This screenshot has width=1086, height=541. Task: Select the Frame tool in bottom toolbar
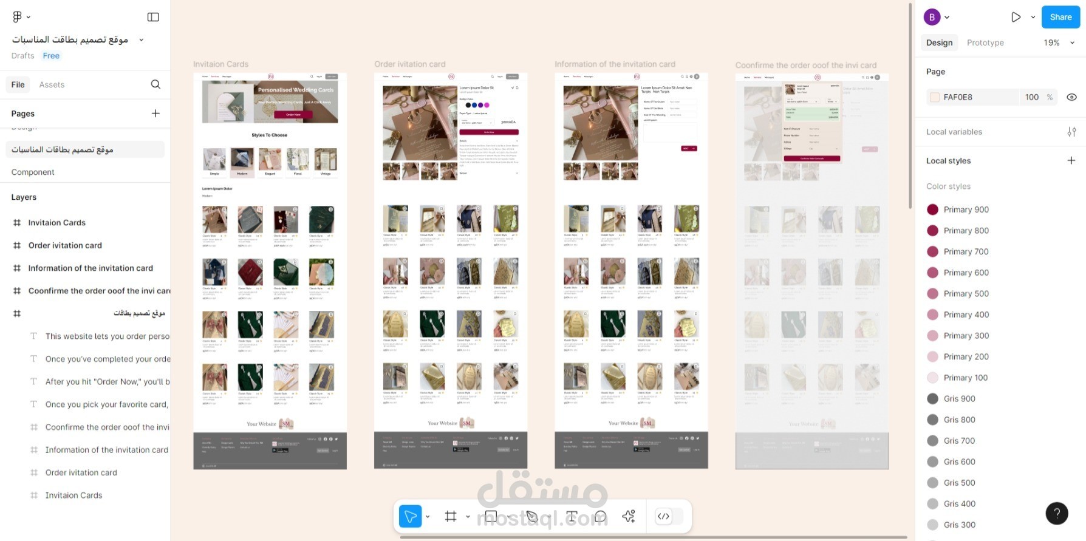[x=451, y=516]
